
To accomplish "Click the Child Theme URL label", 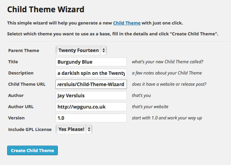I will point(27,84).
